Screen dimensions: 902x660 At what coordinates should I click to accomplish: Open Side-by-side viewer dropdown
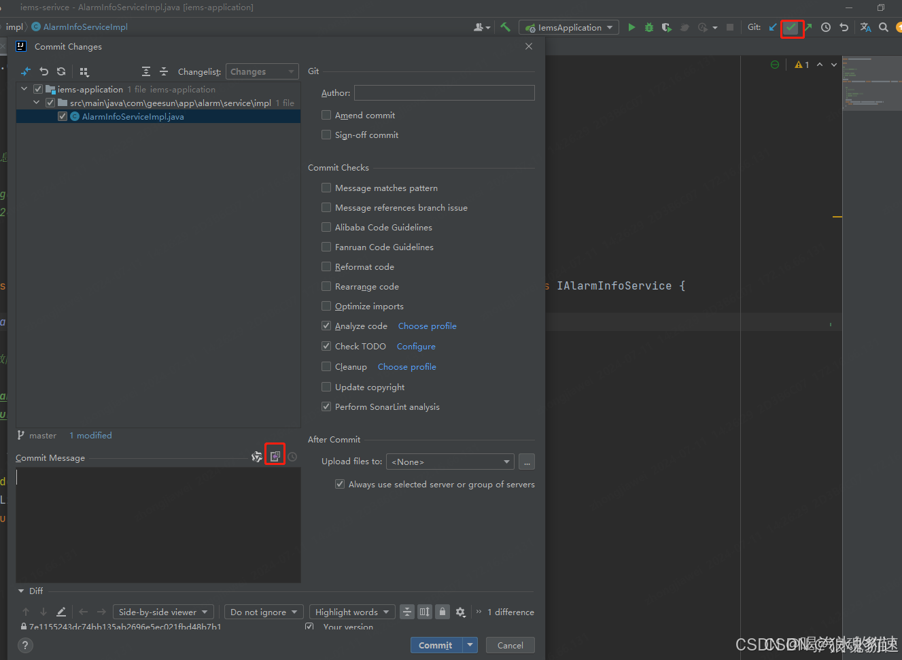pyautogui.click(x=163, y=612)
